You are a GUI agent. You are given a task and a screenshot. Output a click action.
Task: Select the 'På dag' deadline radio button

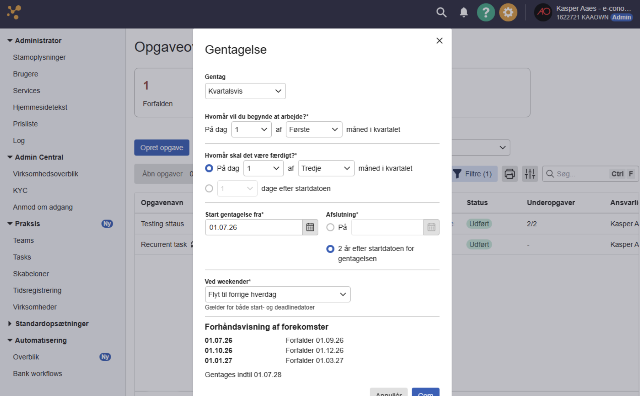tap(209, 168)
